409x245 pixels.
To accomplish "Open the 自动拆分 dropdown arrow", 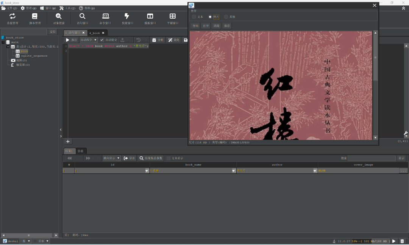I will coord(95,40).
